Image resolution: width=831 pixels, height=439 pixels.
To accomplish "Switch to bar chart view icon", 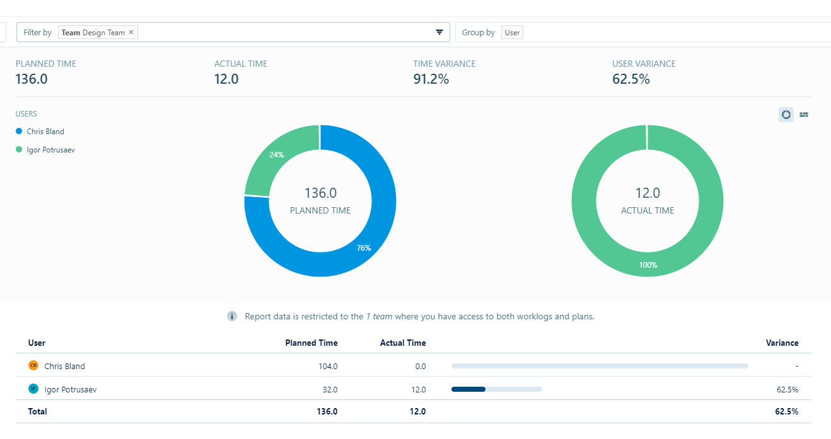I will [804, 115].
